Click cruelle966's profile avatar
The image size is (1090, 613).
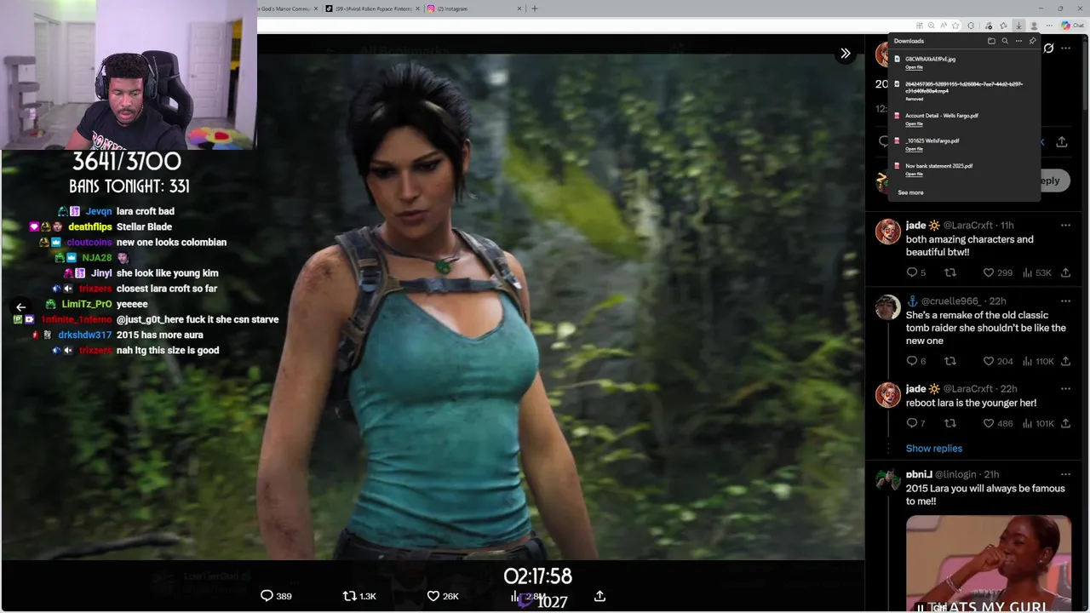coord(888,307)
